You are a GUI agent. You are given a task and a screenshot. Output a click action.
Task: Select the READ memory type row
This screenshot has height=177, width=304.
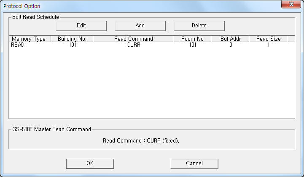18,45
